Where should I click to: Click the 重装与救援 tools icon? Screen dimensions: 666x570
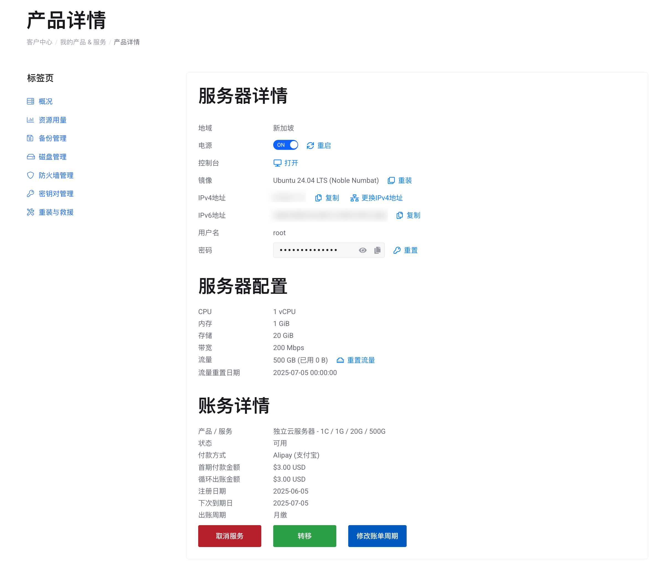(30, 212)
